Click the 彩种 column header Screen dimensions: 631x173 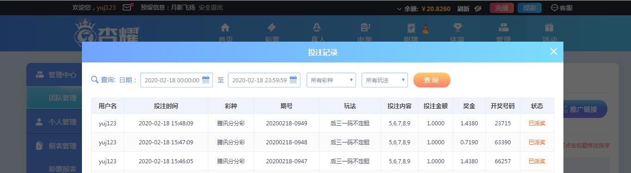(x=231, y=106)
